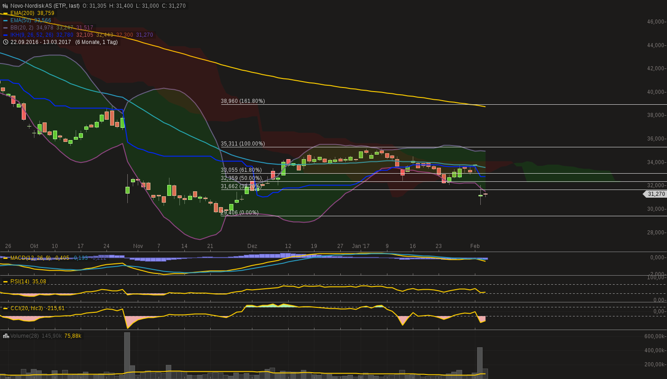Screen dimensions: 667x379
Task: Open the EMA(200) indicator label
Action: tap(22, 13)
